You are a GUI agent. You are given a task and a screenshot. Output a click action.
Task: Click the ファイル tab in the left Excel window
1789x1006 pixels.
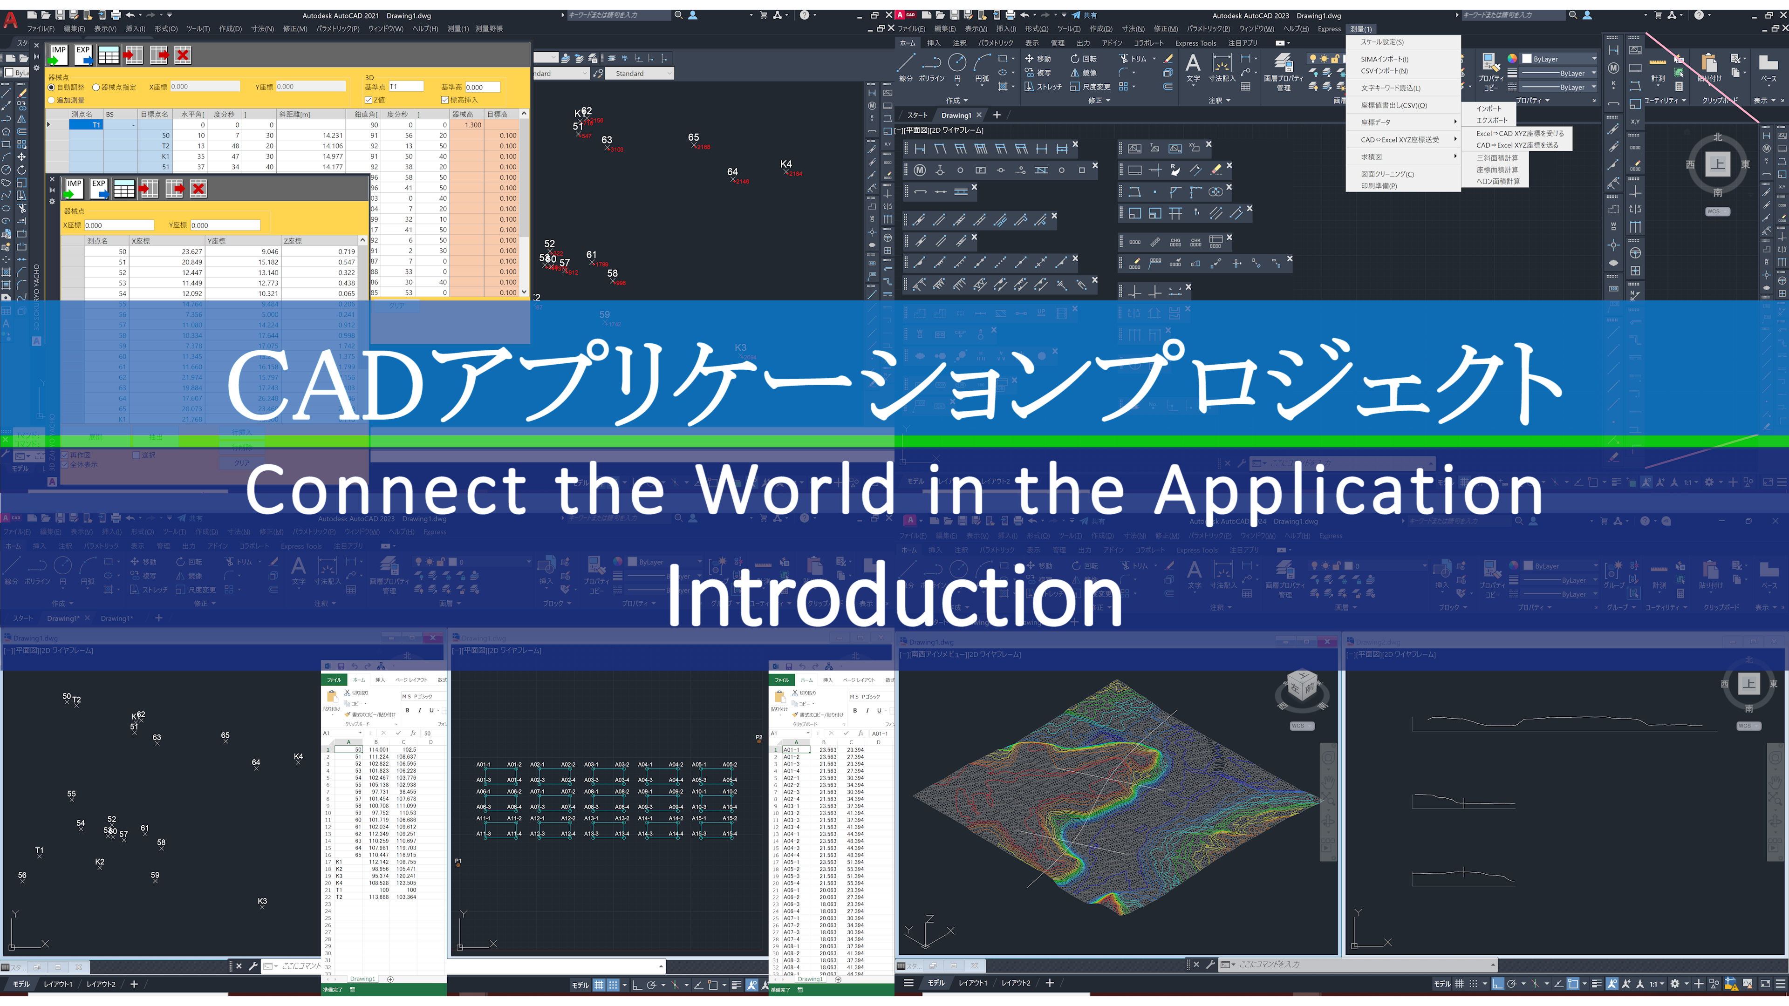334,680
